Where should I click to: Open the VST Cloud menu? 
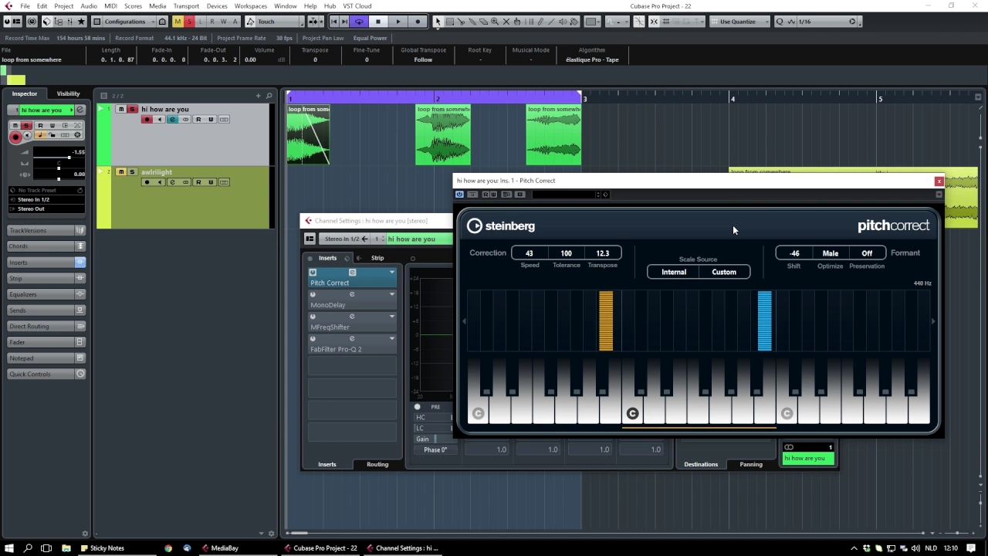pyautogui.click(x=357, y=6)
